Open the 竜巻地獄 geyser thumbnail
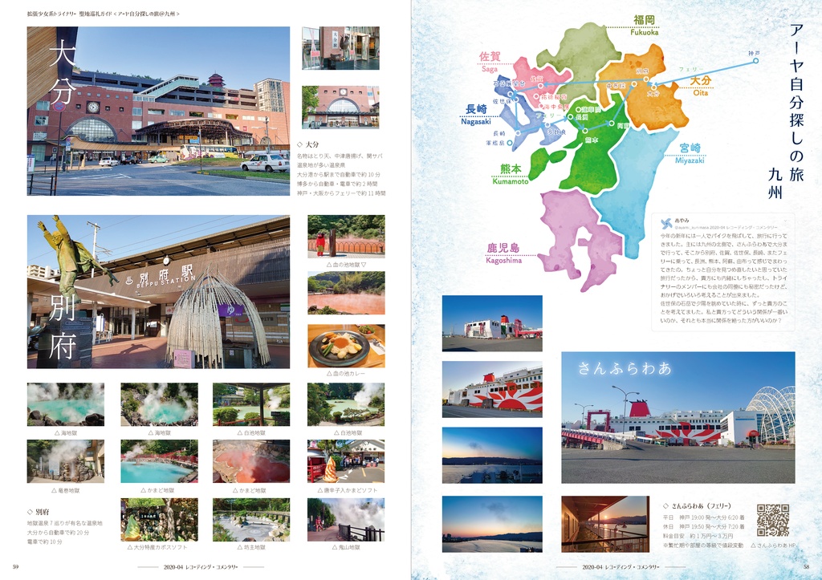Viewport: 822px width, 580px height. point(66,461)
